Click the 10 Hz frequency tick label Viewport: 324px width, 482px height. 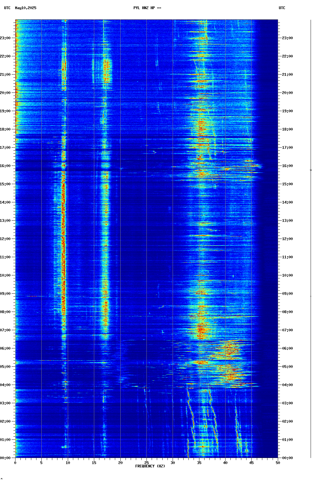(x=68, y=463)
